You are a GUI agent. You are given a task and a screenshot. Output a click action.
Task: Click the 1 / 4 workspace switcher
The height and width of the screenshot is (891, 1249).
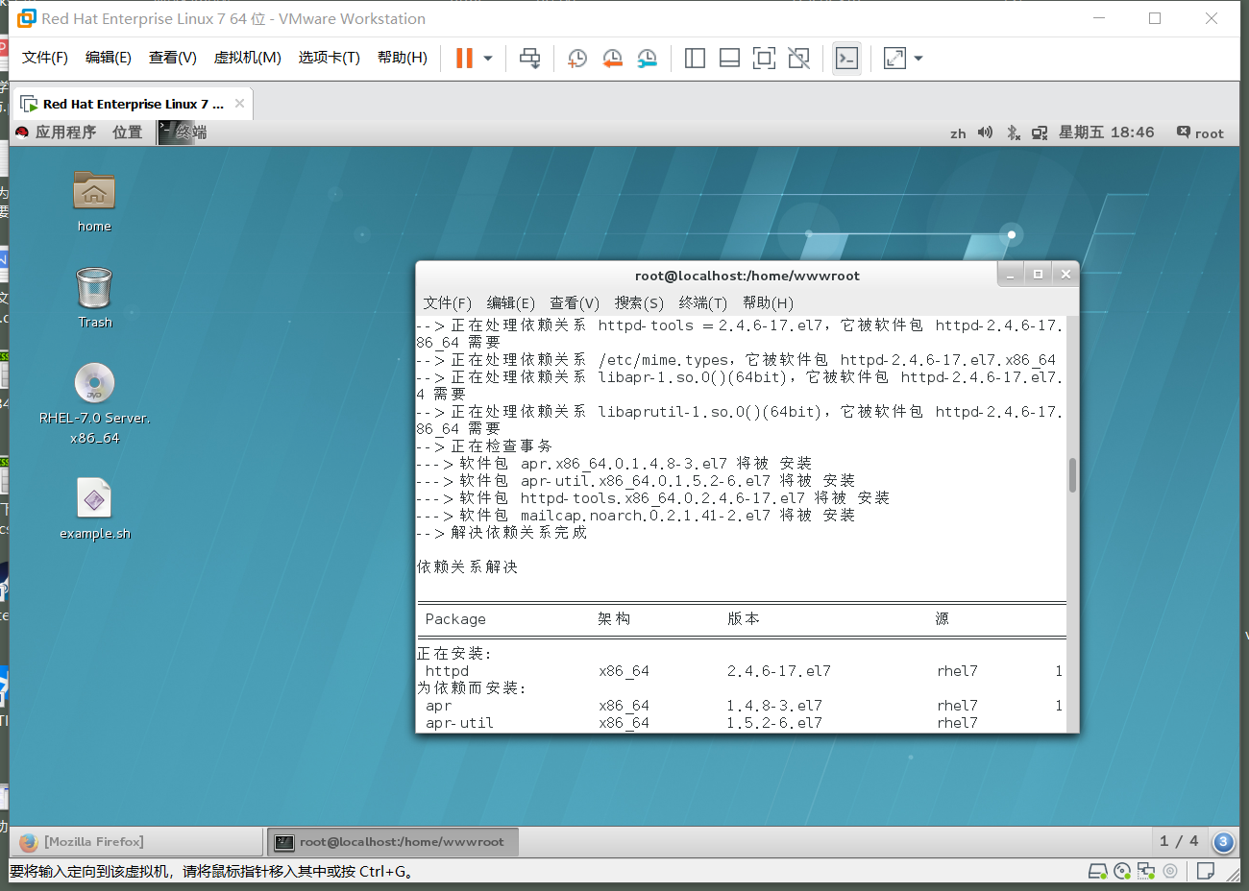[1179, 841]
